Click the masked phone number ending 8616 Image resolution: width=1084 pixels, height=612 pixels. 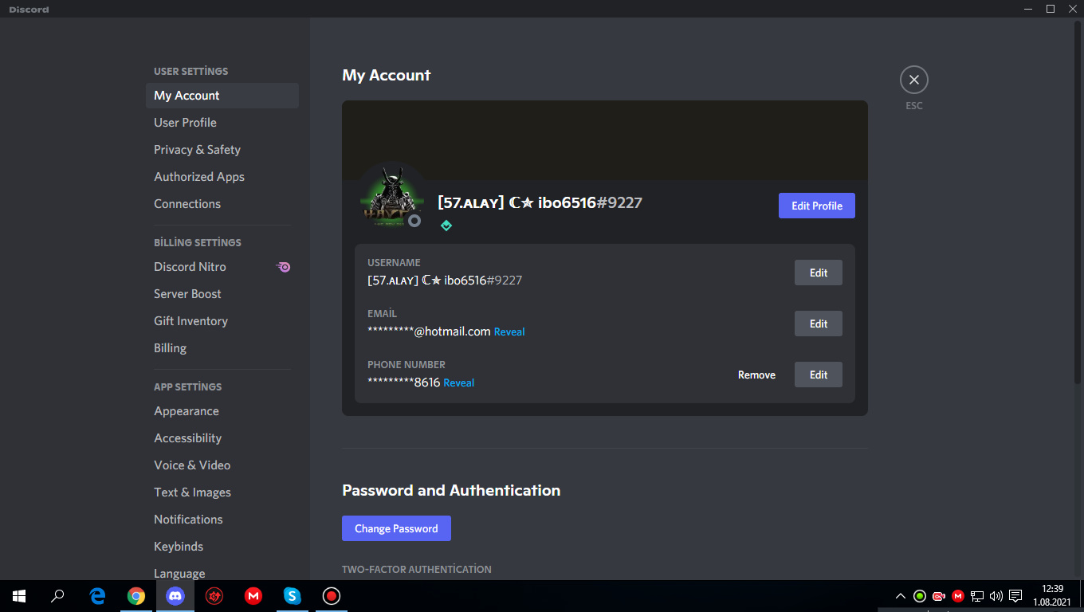click(x=404, y=382)
